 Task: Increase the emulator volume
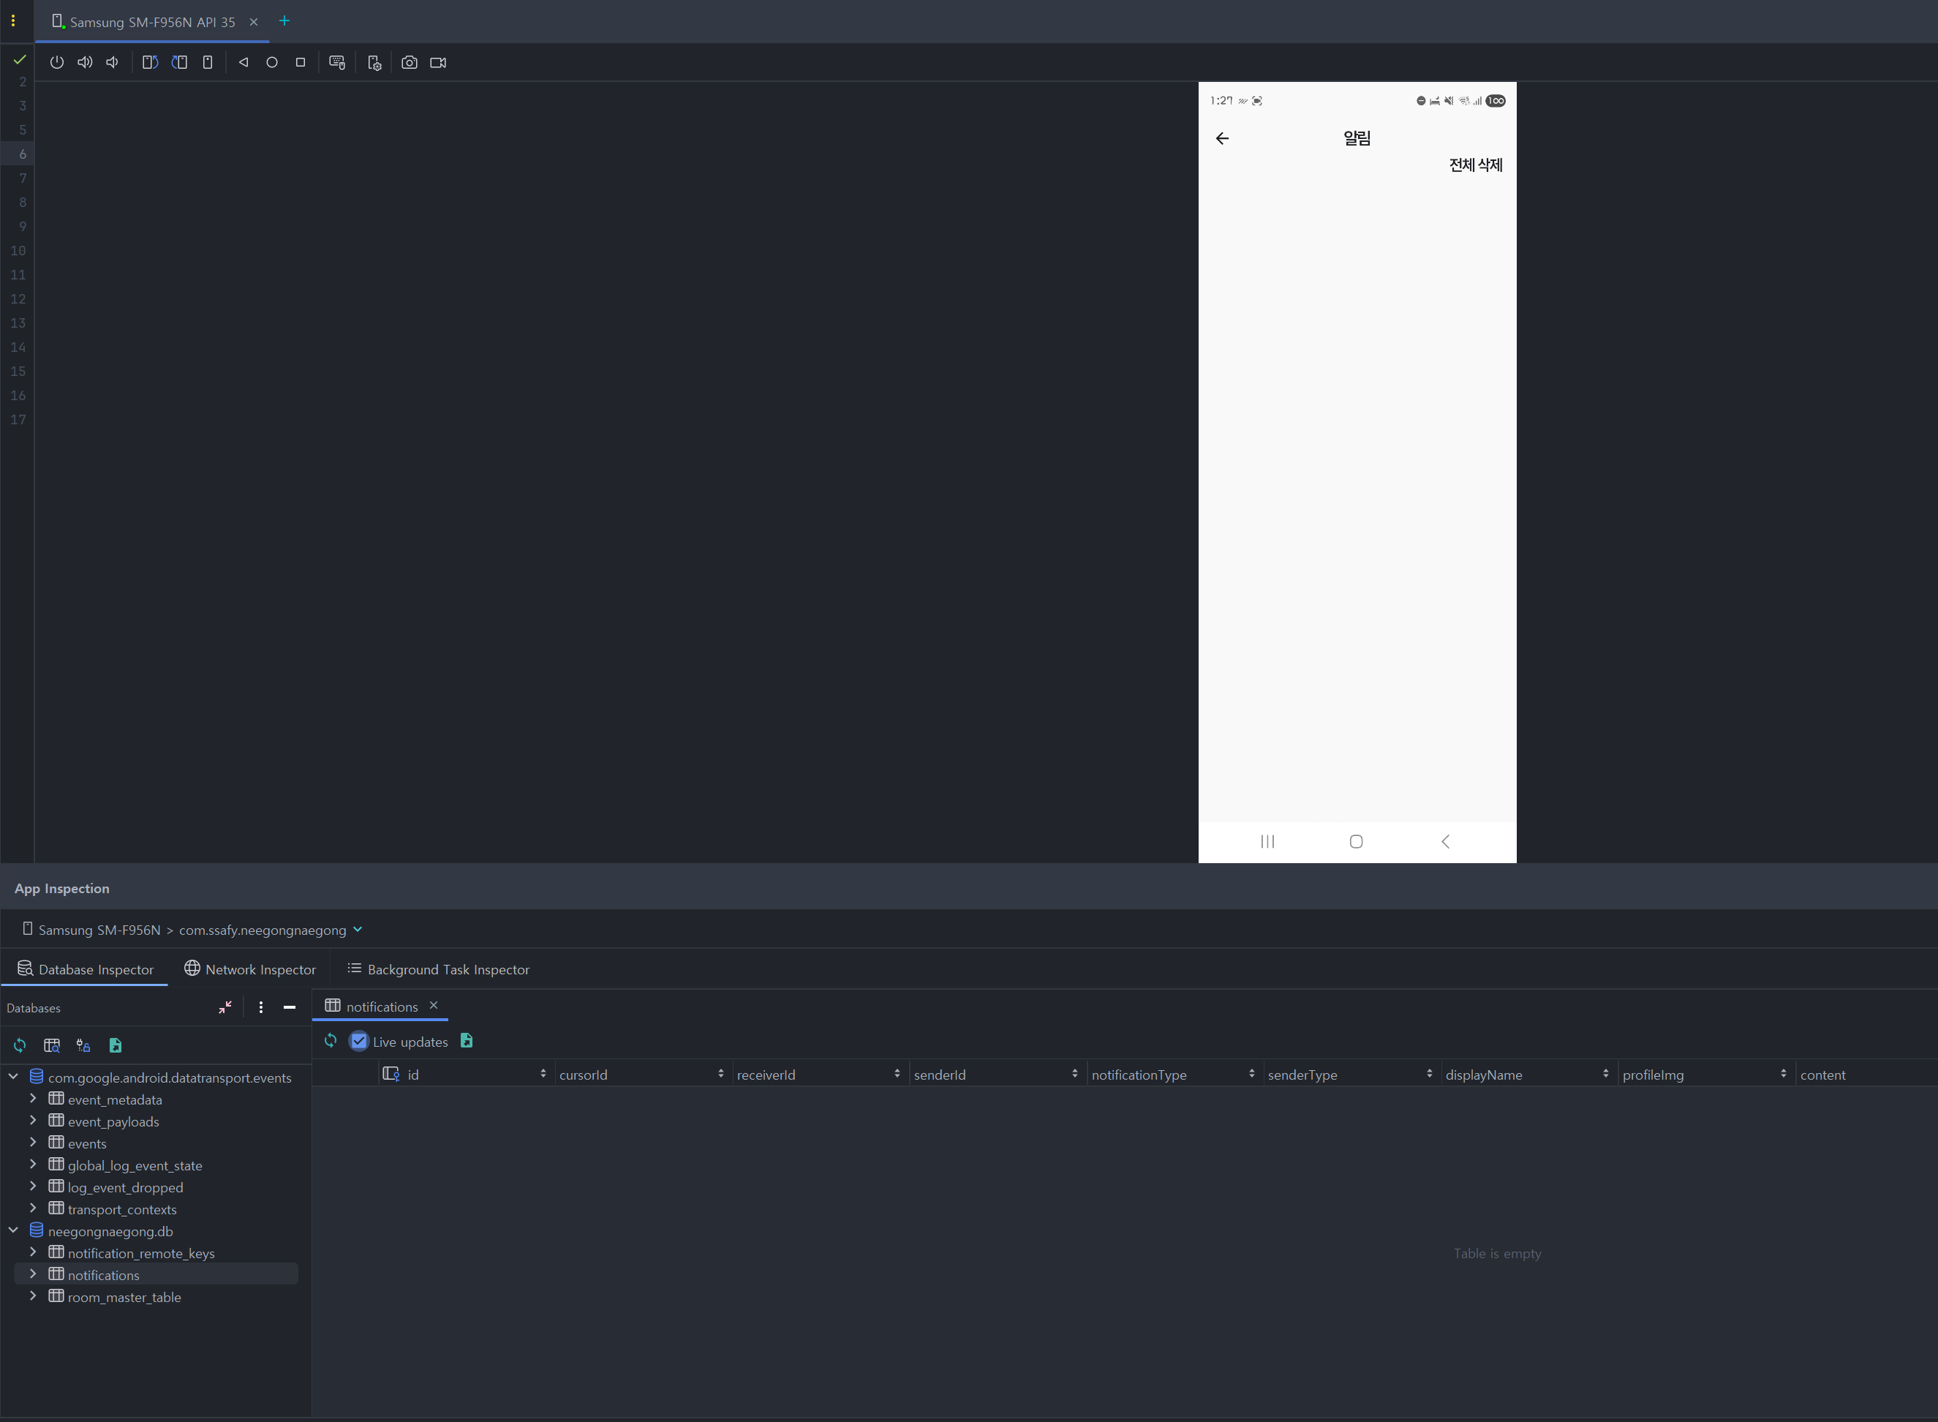tap(84, 62)
